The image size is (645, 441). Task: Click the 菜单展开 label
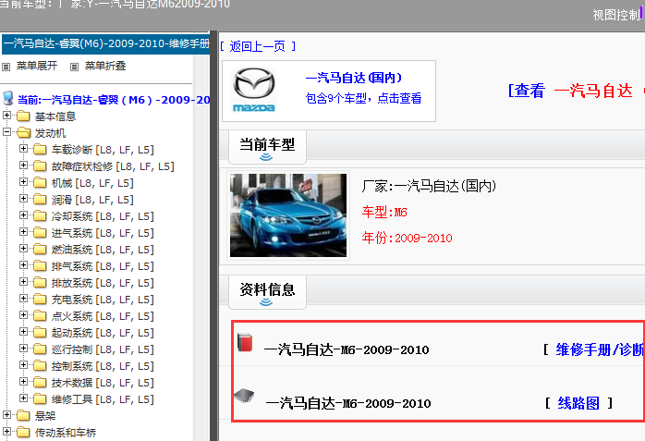coord(37,66)
